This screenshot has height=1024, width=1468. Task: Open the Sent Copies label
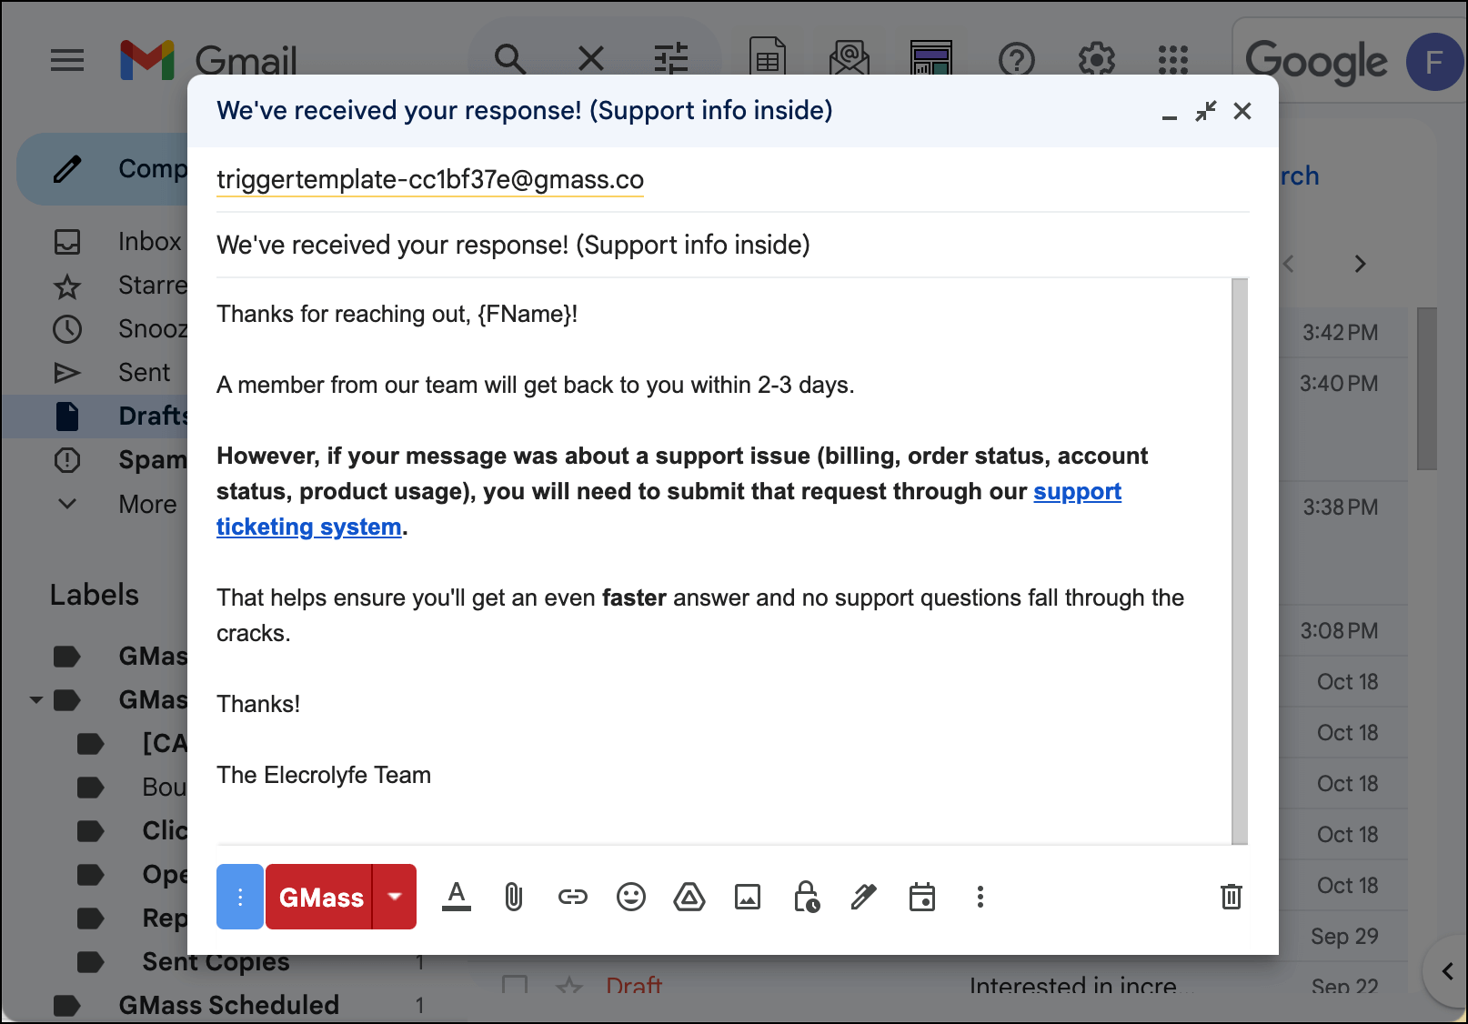(x=216, y=961)
